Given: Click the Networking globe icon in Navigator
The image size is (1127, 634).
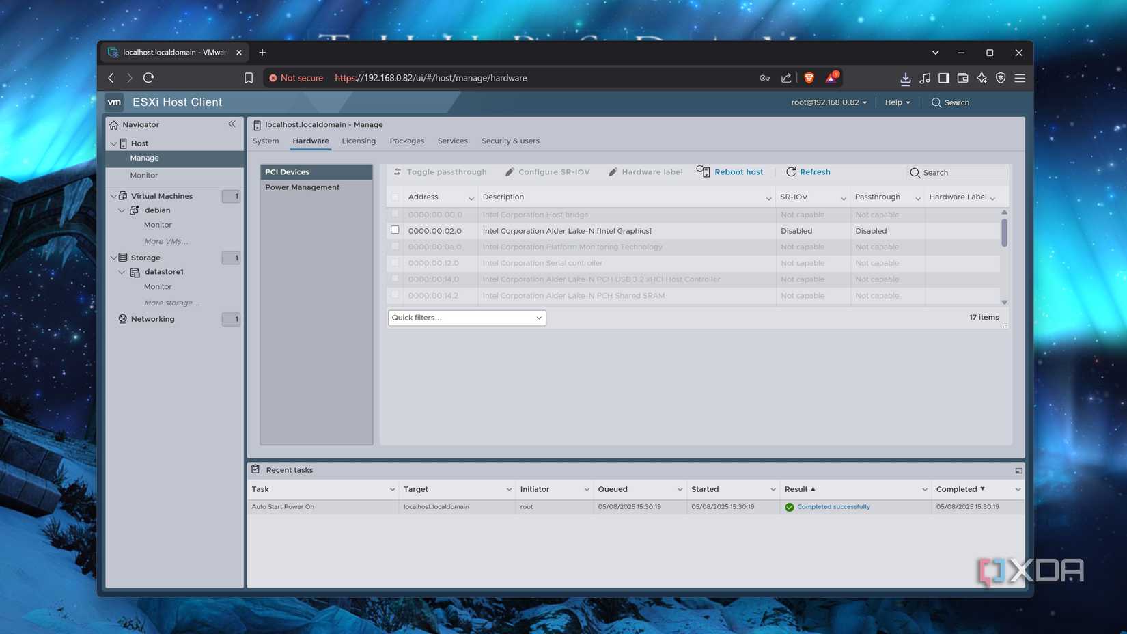Looking at the screenshot, I should [x=123, y=319].
